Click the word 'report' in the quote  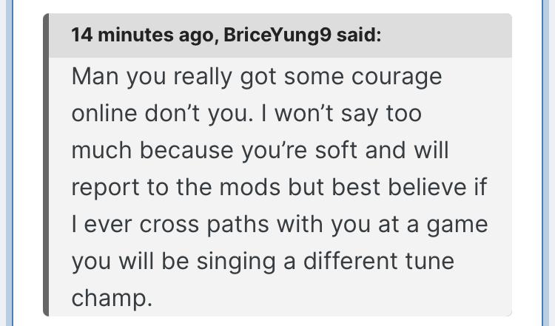click(105, 188)
